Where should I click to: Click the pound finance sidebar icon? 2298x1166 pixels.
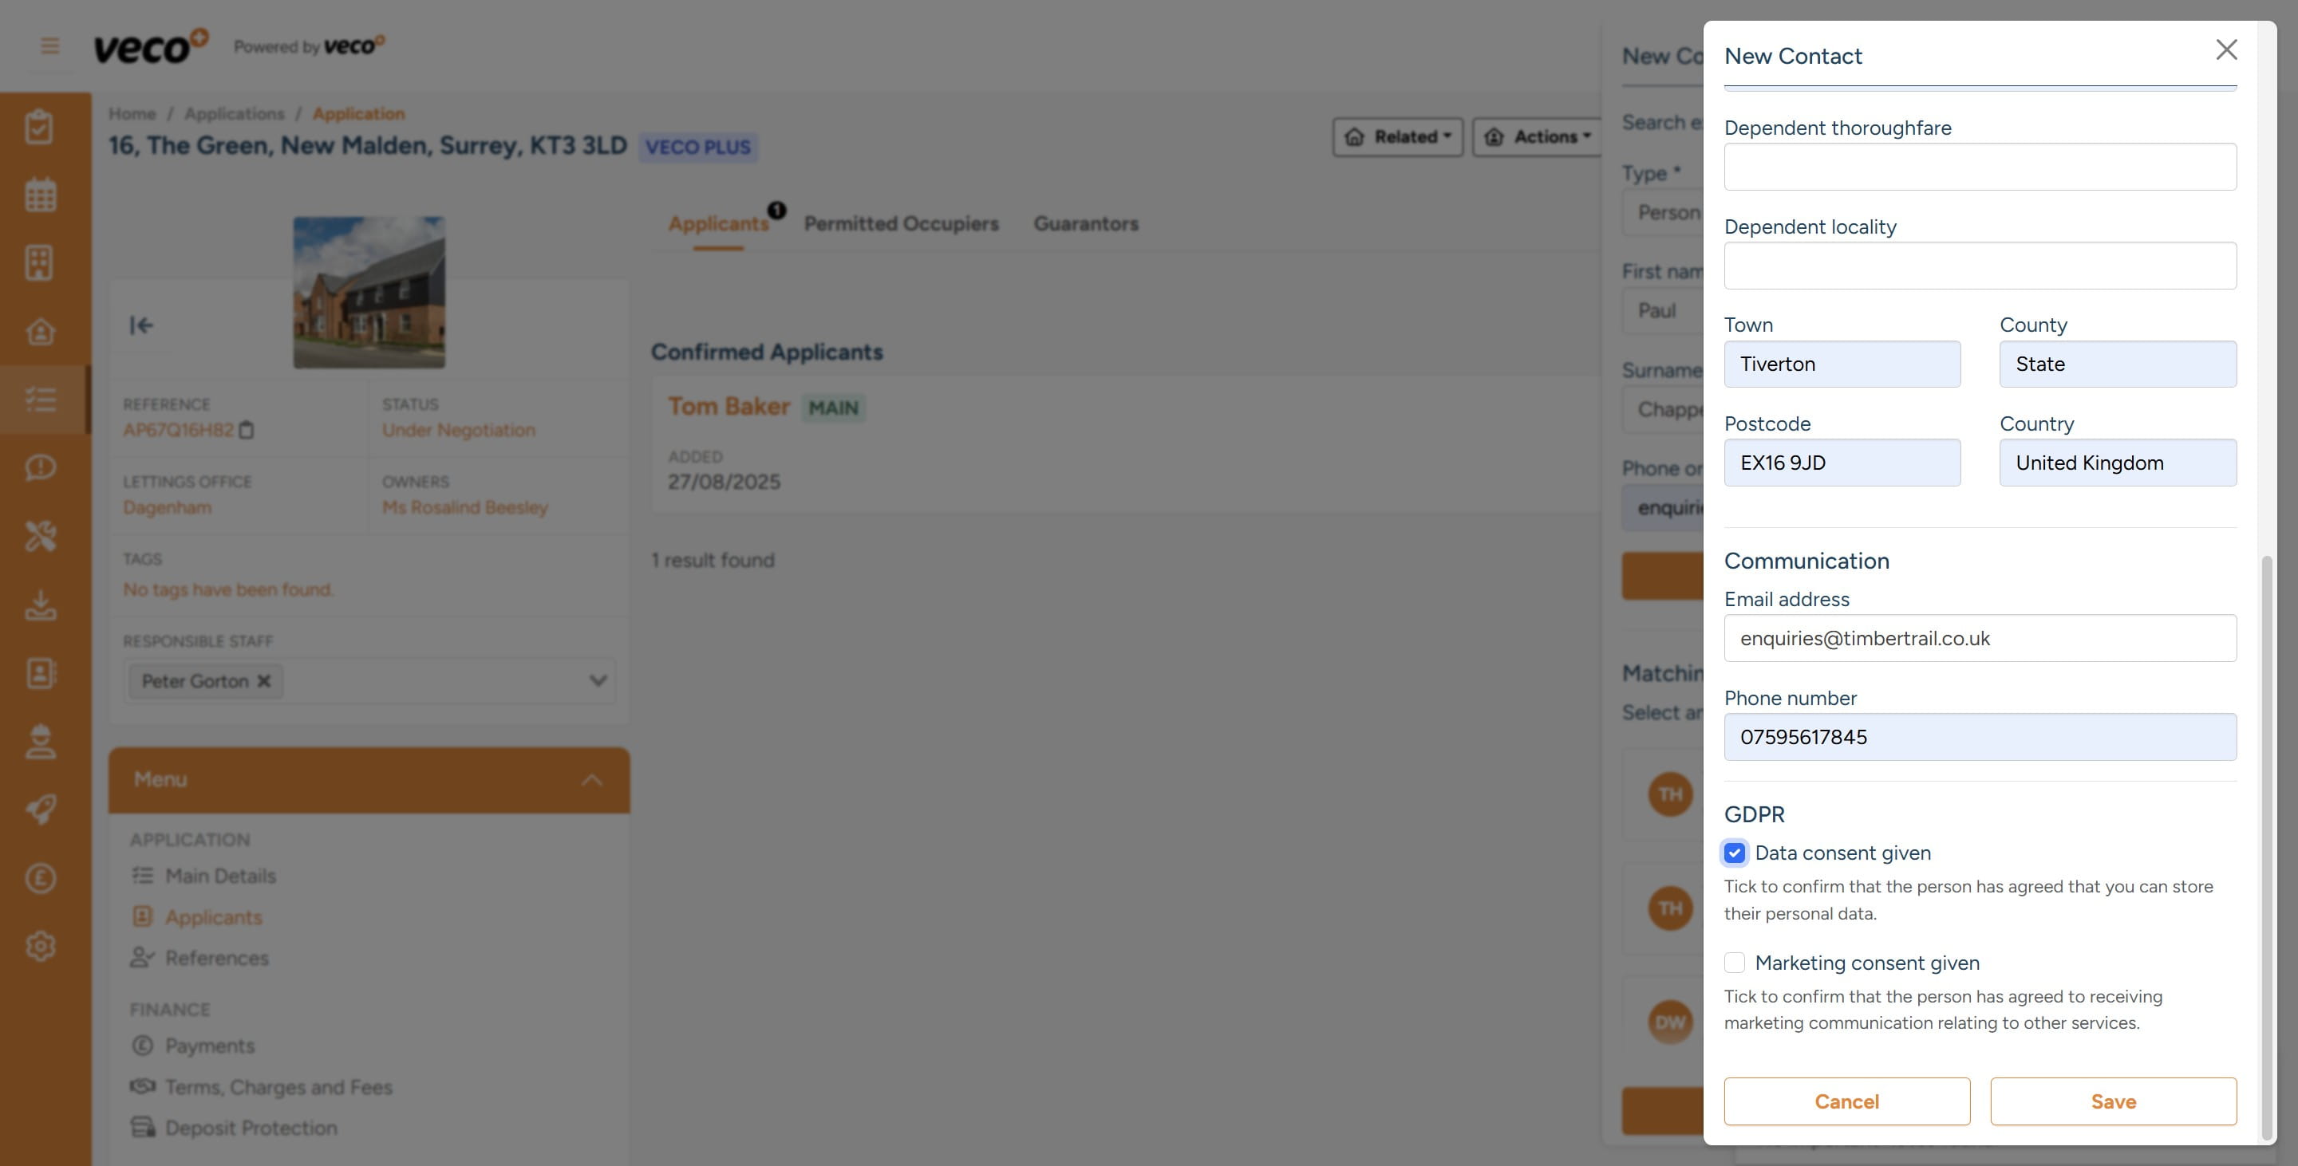click(x=40, y=878)
